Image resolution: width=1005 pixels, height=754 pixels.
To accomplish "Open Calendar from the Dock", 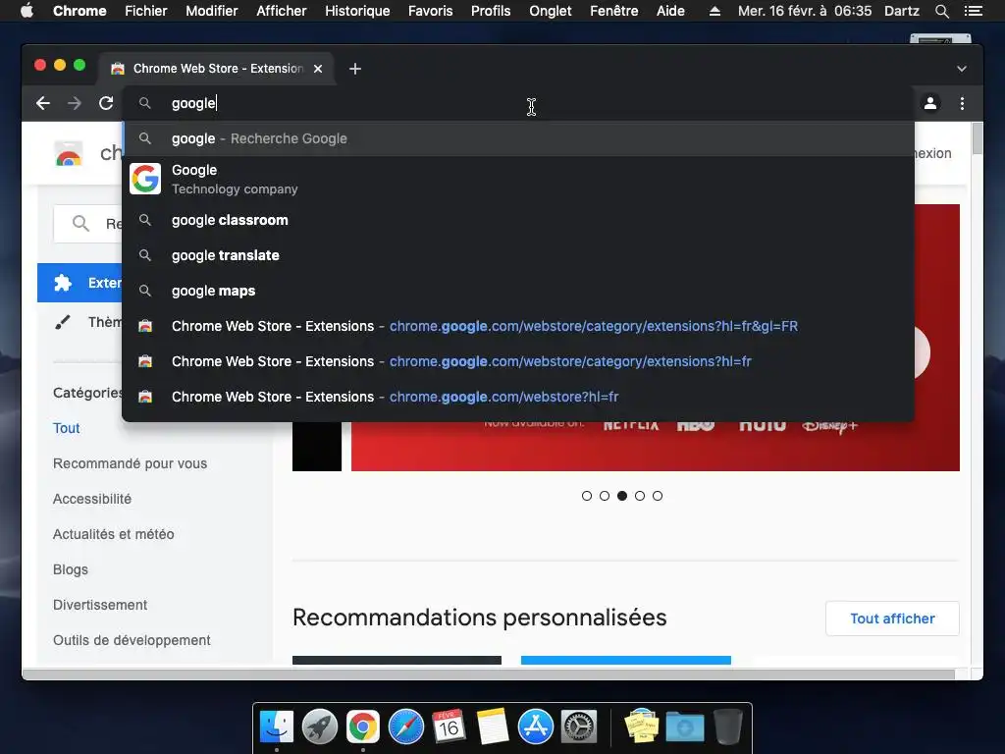I will coord(449,727).
